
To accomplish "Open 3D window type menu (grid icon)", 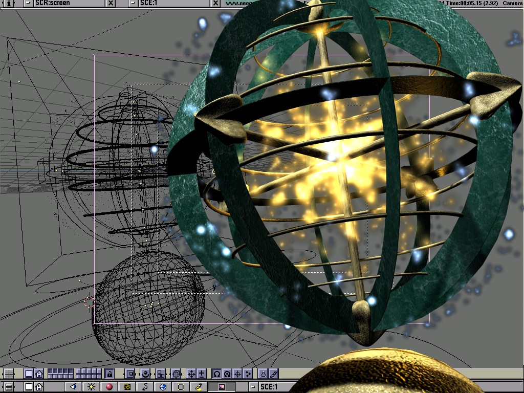I will click(9, 374).
